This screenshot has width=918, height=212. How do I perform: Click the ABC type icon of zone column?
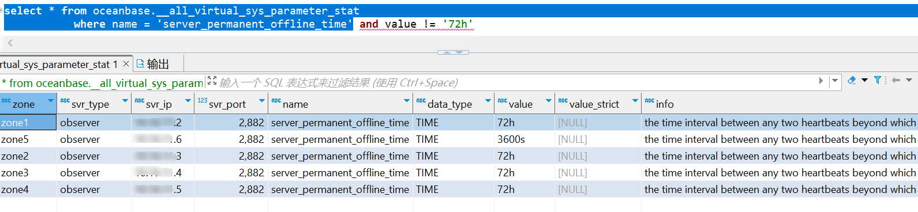coord(6,101)
